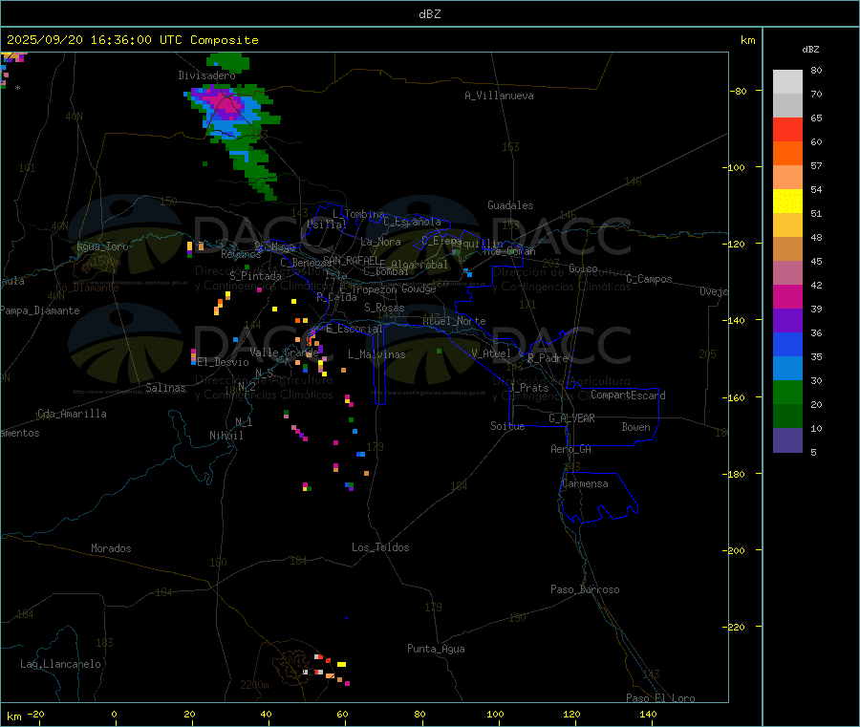Click the Lag.Llancanelo label
860x727 pixels.
point(60,664)
